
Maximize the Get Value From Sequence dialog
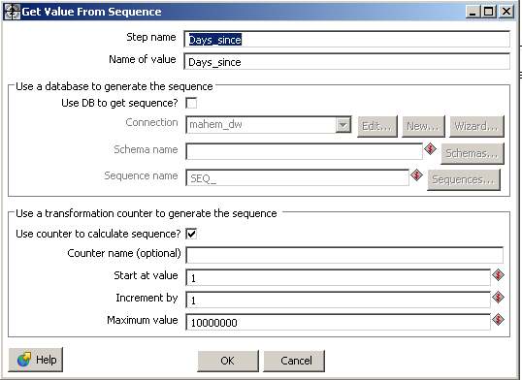488,12
